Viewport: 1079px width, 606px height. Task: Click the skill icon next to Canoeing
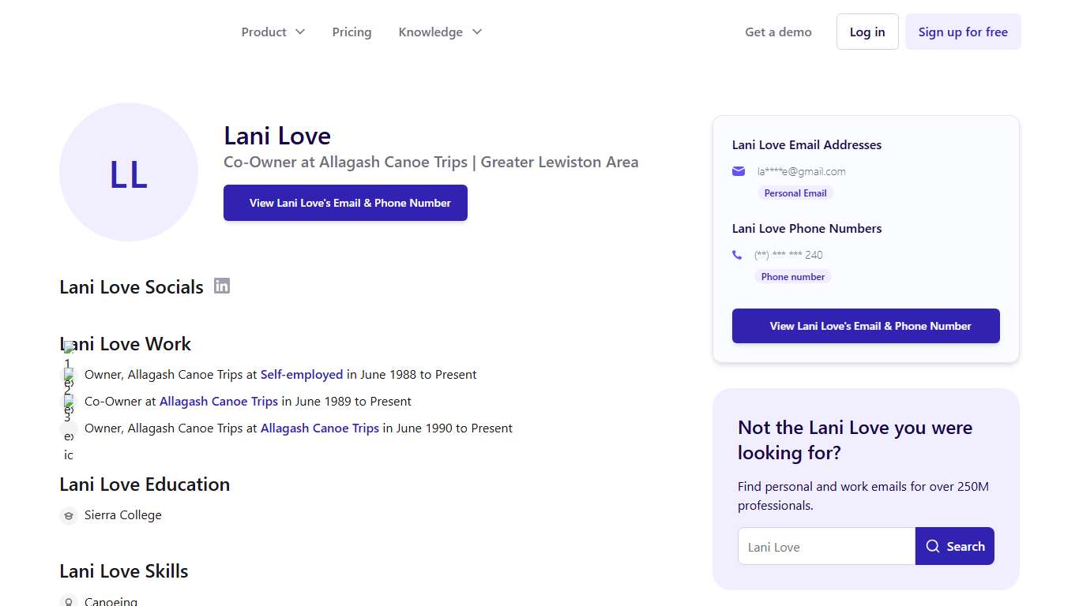click(x=69, y=600)
